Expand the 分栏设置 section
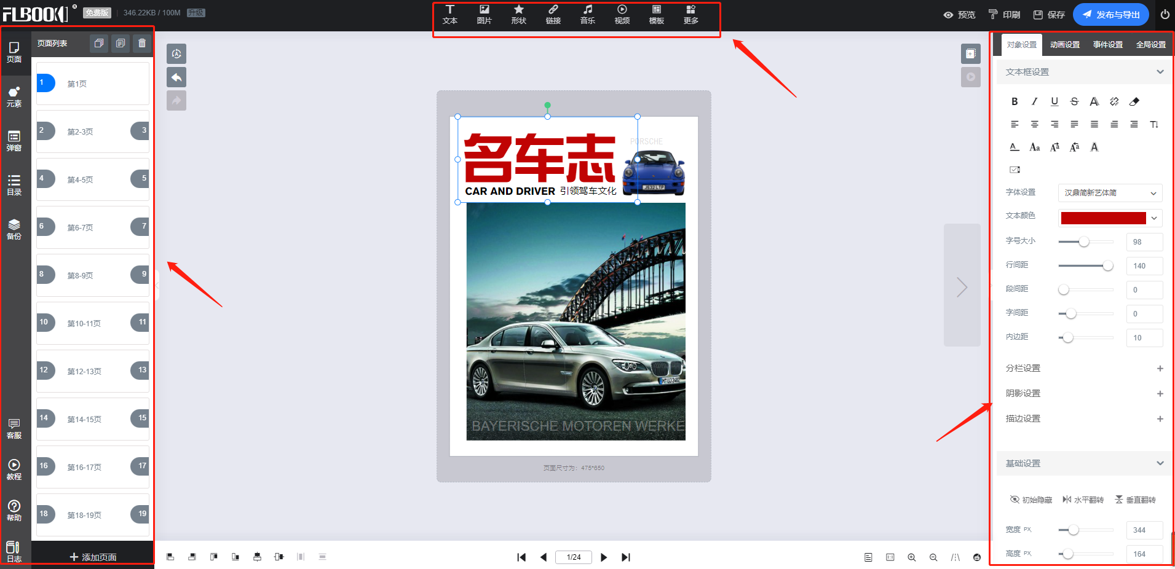This screenshot has width=1175, height=569. [x=1160, y=369]
